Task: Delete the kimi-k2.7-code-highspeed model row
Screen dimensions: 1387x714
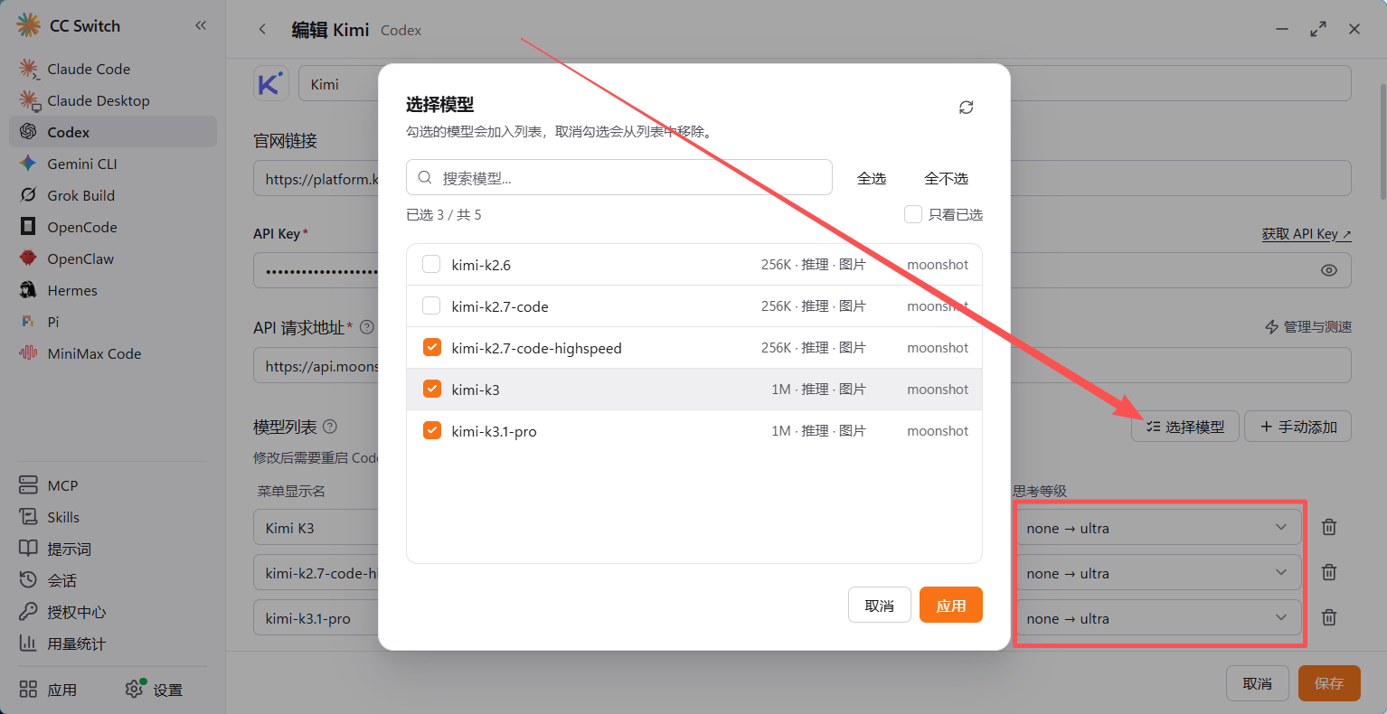Action: coord(1329,572)
